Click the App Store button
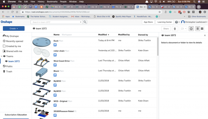The height and width of the screenshot is (119, 208). [x=148, y=22]
